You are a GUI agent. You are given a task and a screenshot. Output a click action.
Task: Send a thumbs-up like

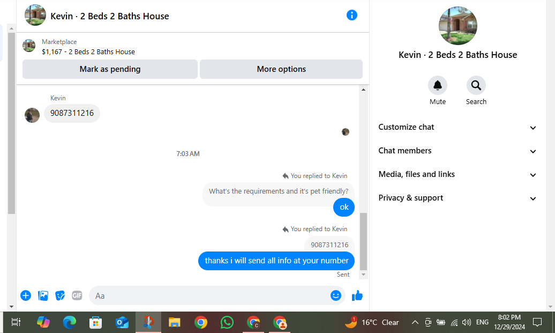point(357,295)
